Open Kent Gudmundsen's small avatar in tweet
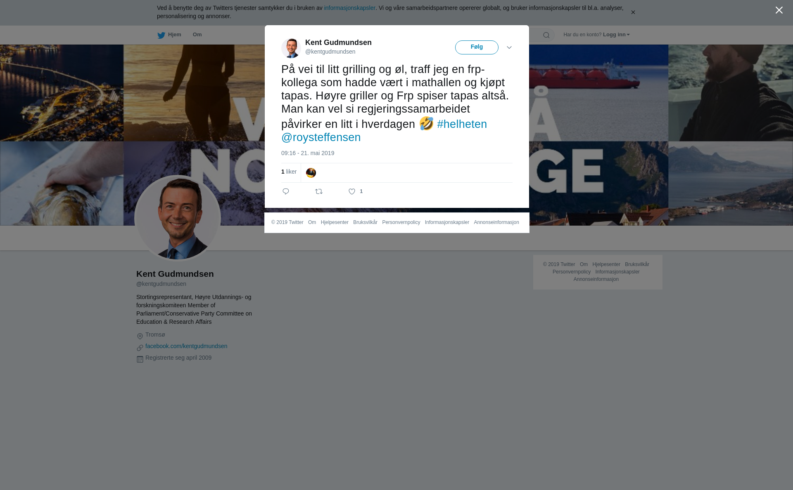This screenshot has width=793, height=490. tap(291, 47)
